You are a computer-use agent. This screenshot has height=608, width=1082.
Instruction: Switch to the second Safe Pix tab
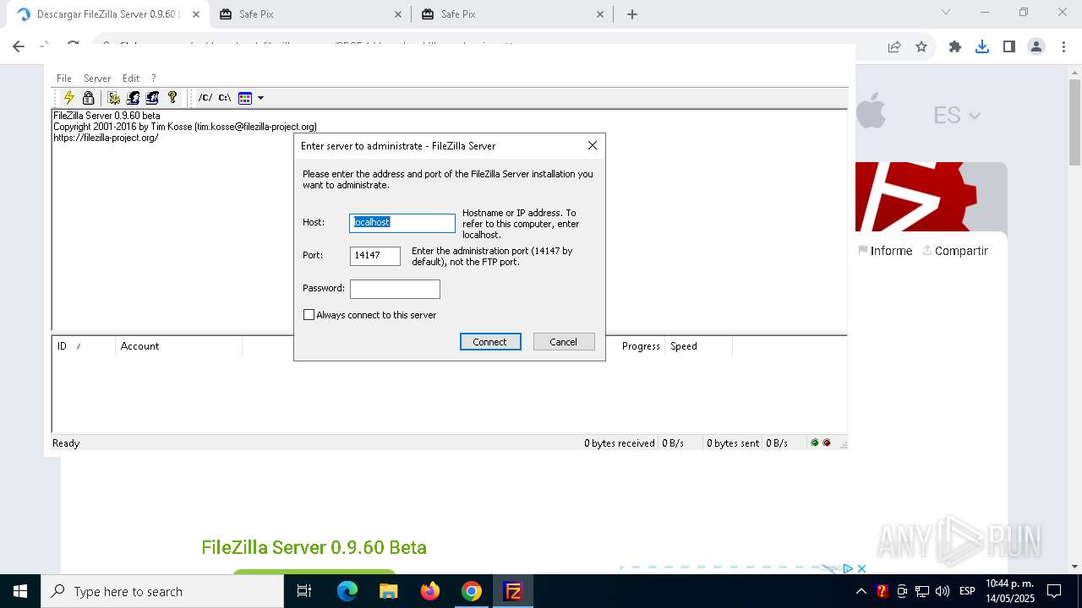[511, 14]
